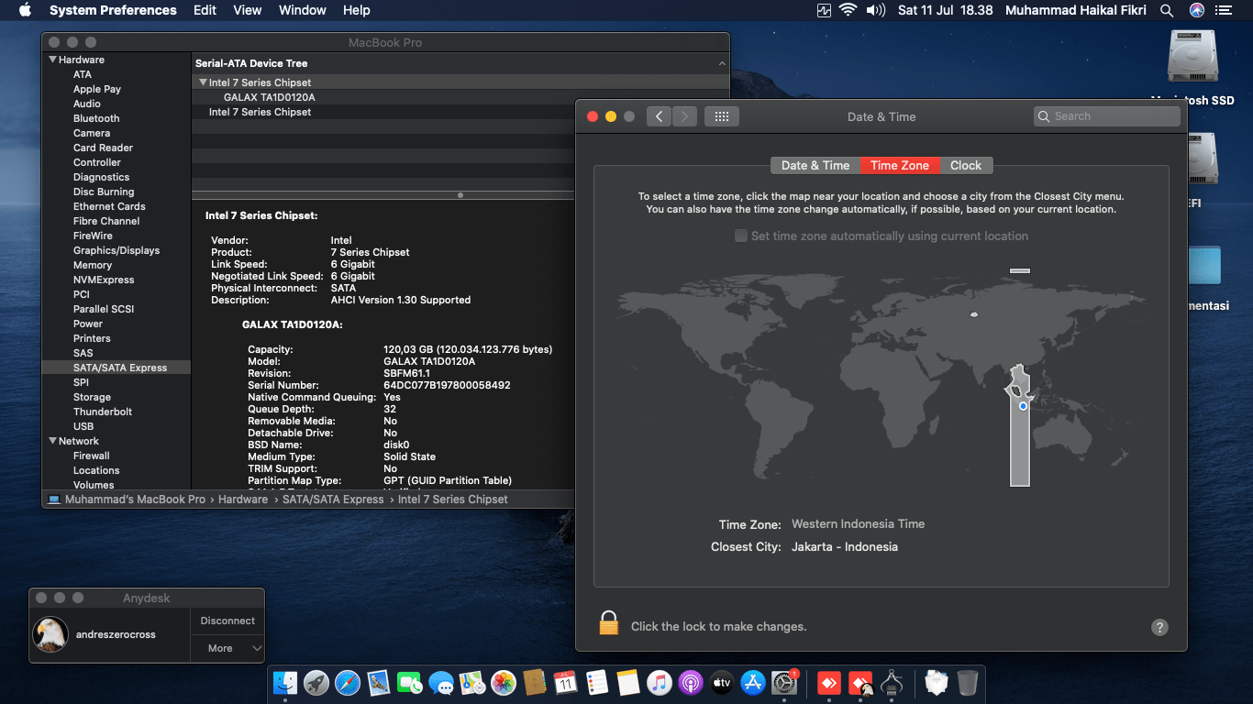Click the andreszerocross eagle avatar
Image resolution: width=1253 pixels, height=704 pixels.
click(50, 634)
